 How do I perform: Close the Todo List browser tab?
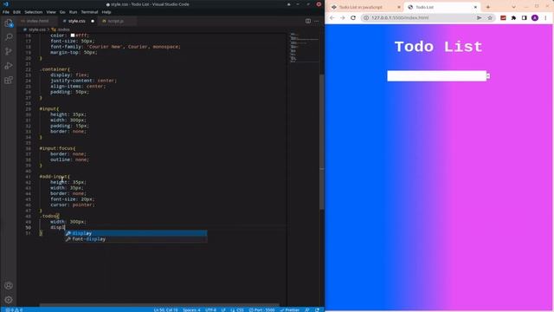coord(475,7)
